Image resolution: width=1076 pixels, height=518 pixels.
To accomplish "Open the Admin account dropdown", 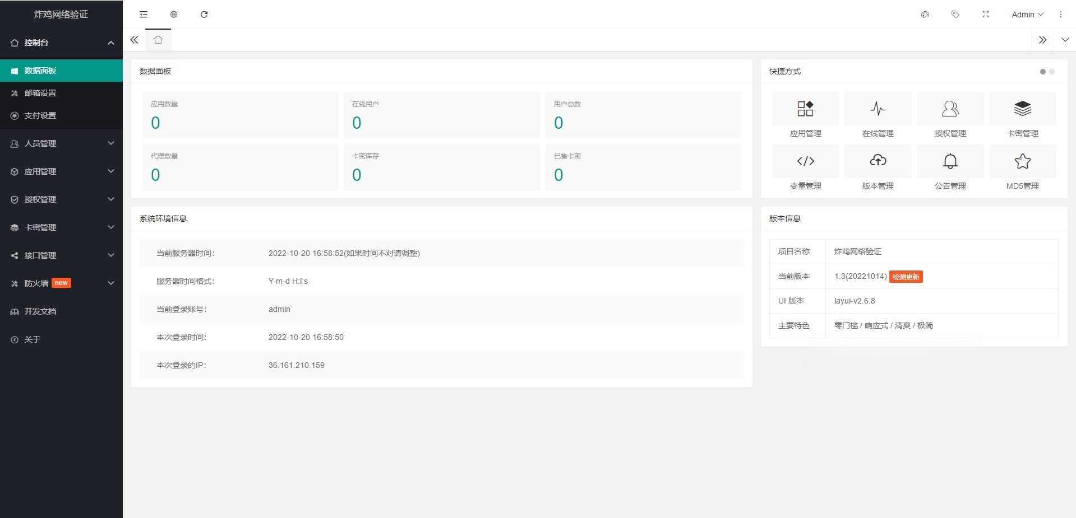I will (x=1027, y=15).
